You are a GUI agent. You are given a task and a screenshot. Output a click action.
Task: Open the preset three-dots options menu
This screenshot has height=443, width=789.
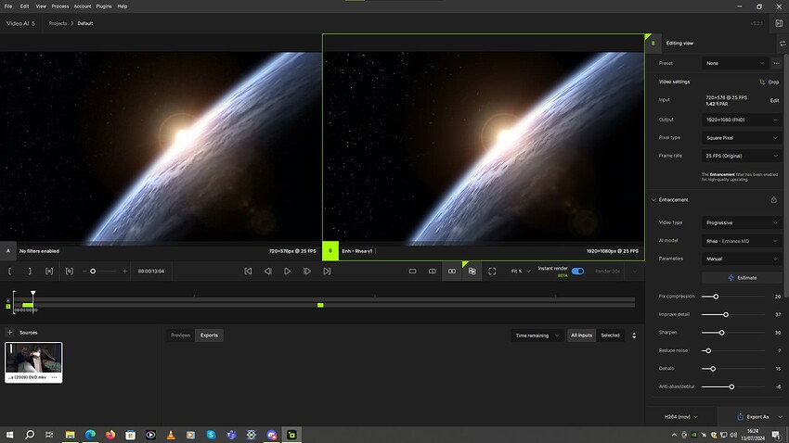pos(776,63)
